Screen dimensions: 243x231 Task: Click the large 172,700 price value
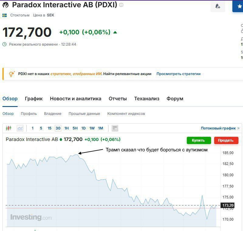27,33
